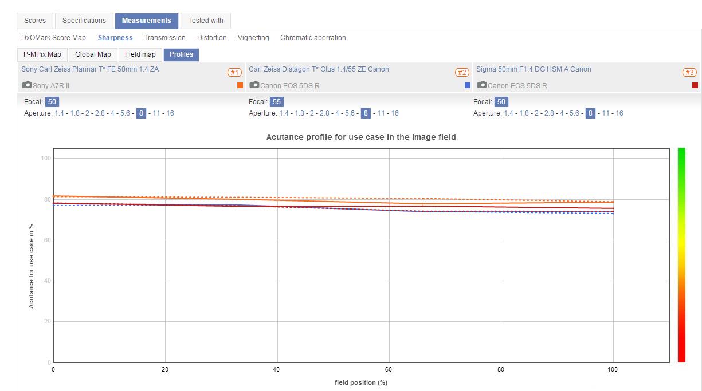Click the dark red swatch for Sigma lens

[695, 85]
